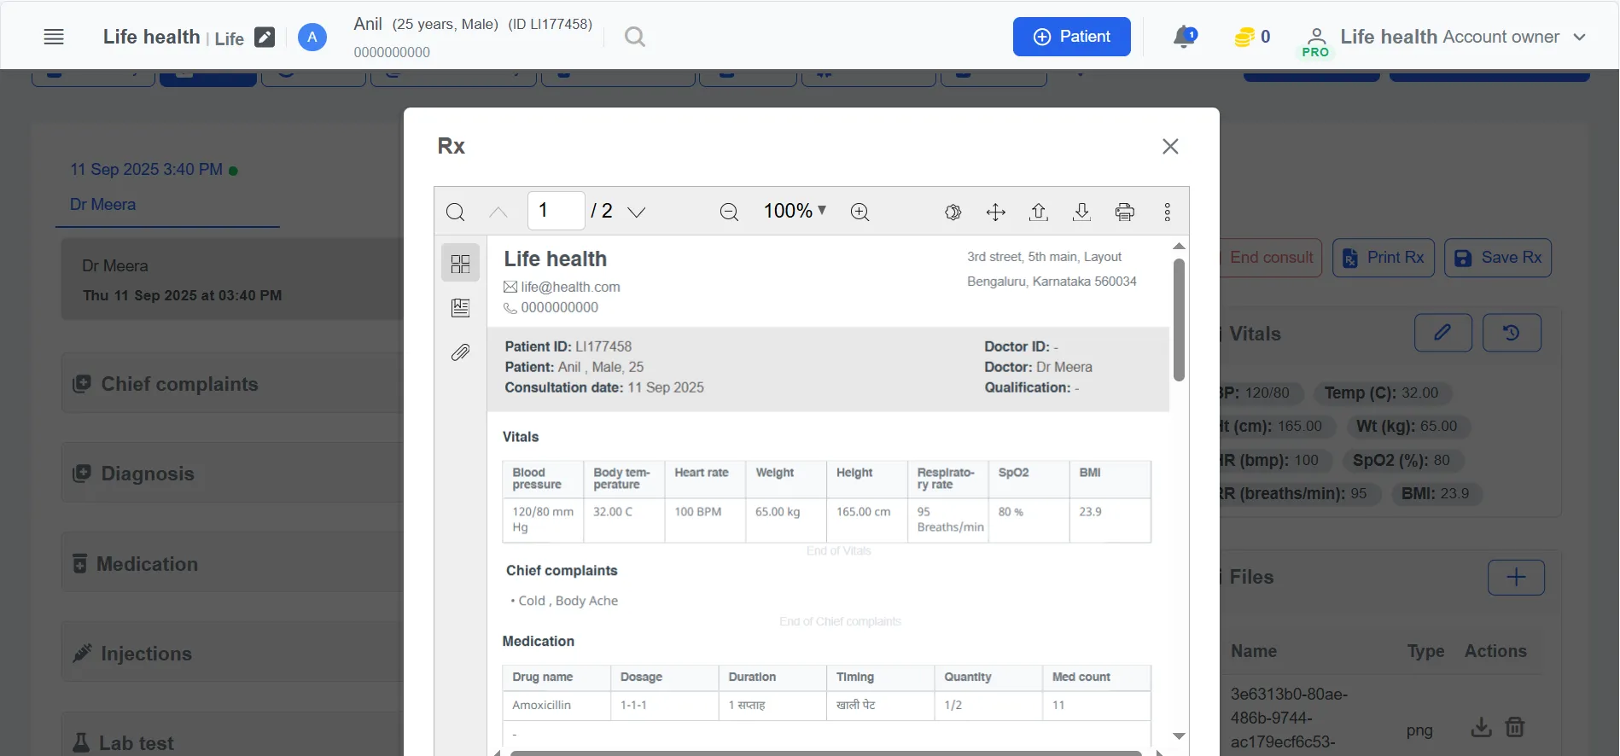This screenshot has height=756, width=1620.
Task: Close the Rx dialog
Action: [x=1170, y=147]
